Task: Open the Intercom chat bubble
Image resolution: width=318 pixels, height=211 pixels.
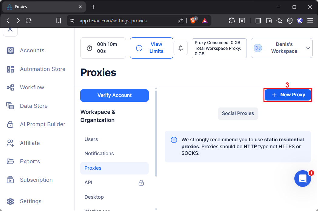Action: (303, 178)
